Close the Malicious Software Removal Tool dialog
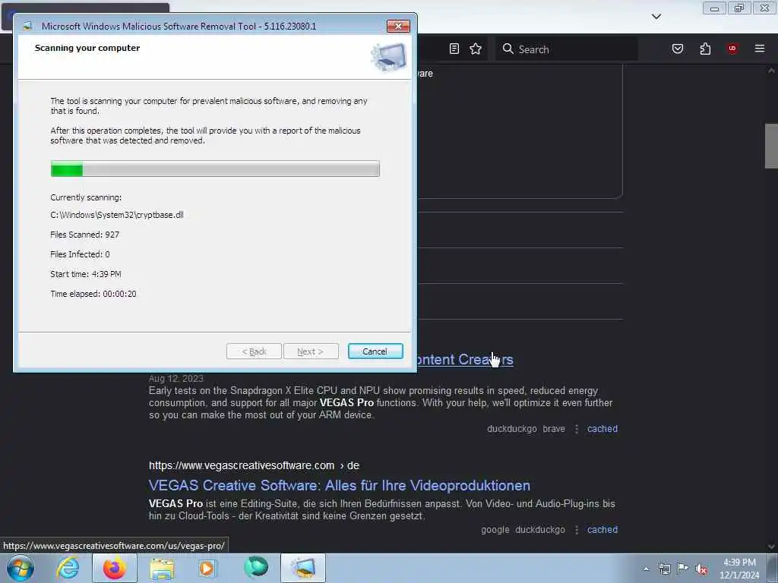 click(x=398, y=26)
